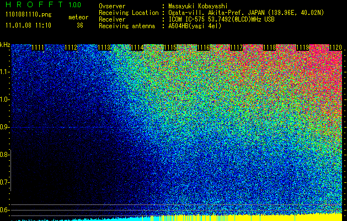Click the 0.6 kHz axis label

[x=4, y=210]
